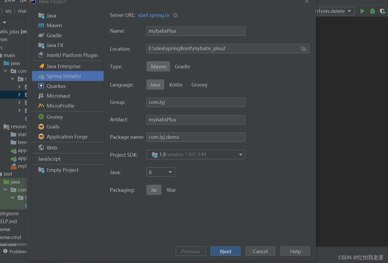Viewport: 388px width, 263px height.
Task: Select JavaScript project type
Action: click(68, 159)
